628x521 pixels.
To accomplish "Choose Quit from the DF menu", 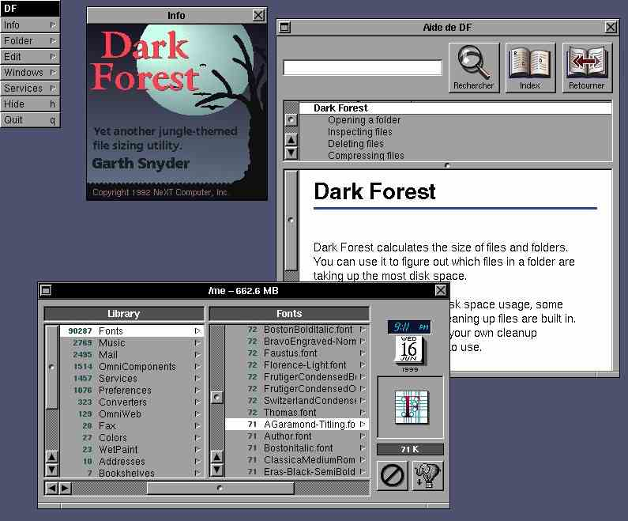I will tap(30, 120).
